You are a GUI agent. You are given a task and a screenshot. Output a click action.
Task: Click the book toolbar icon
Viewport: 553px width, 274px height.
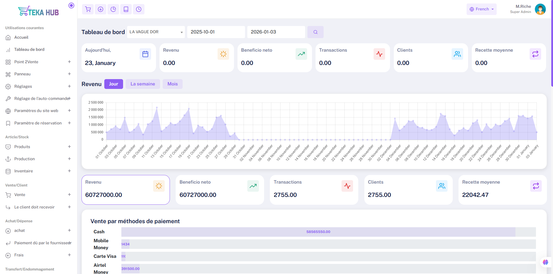126,9
